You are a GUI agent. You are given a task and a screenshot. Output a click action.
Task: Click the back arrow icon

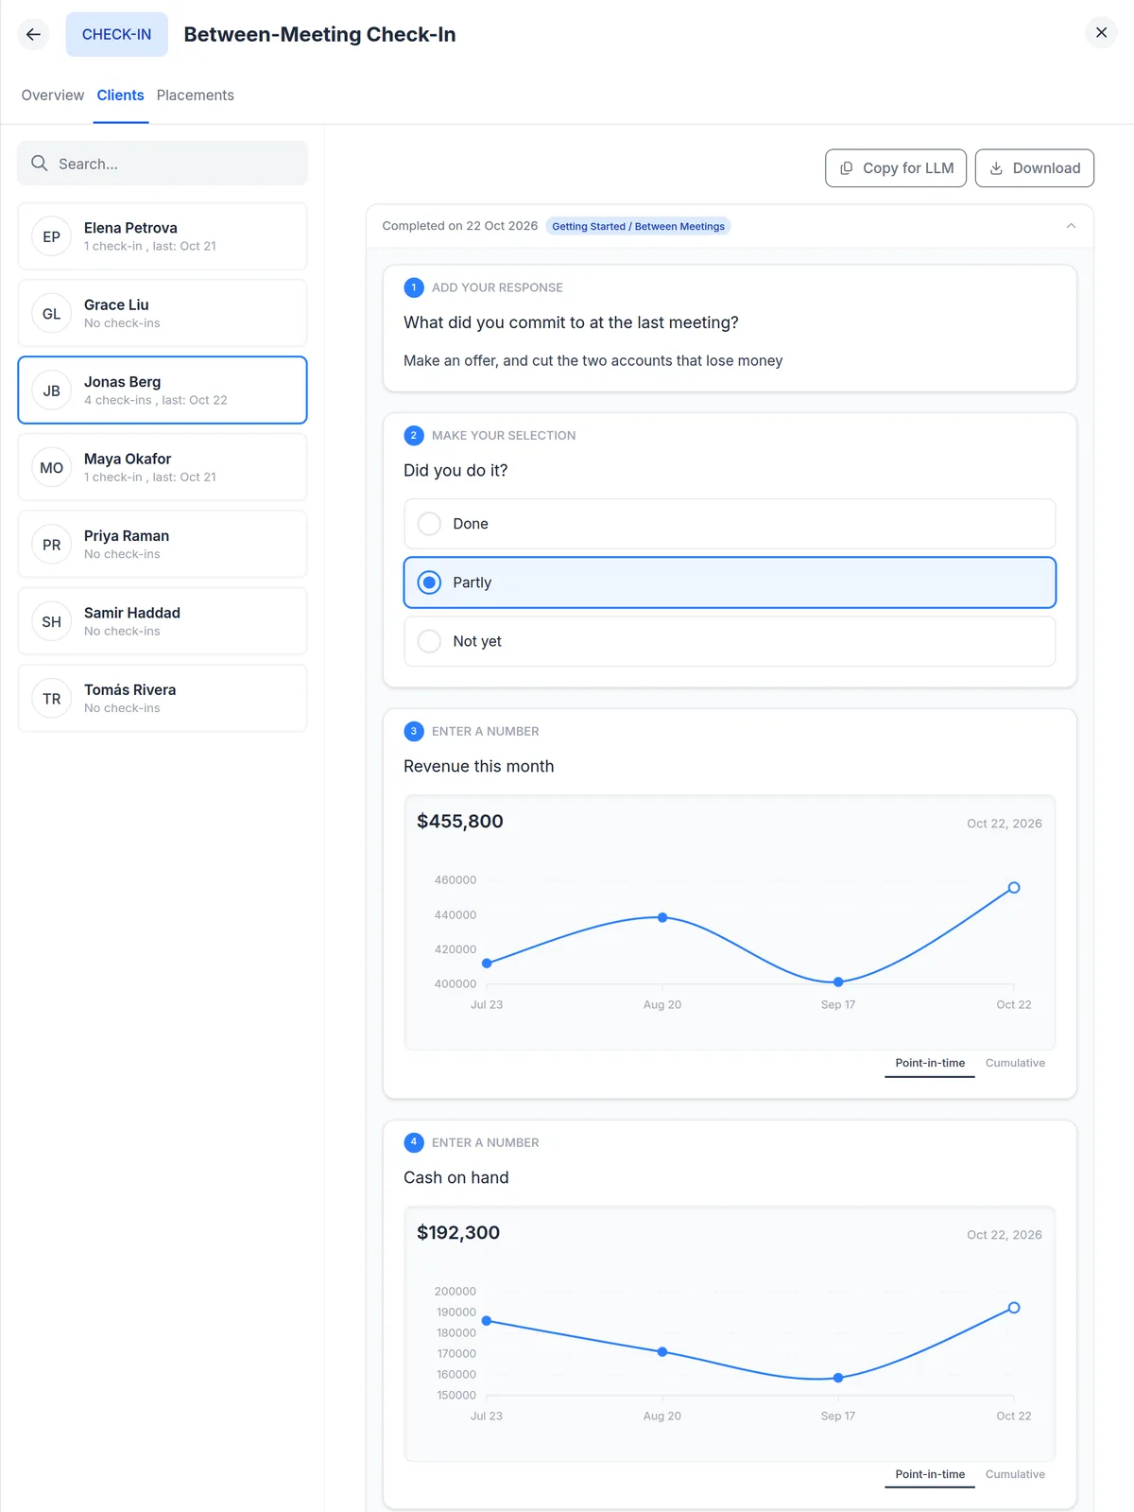34,34
